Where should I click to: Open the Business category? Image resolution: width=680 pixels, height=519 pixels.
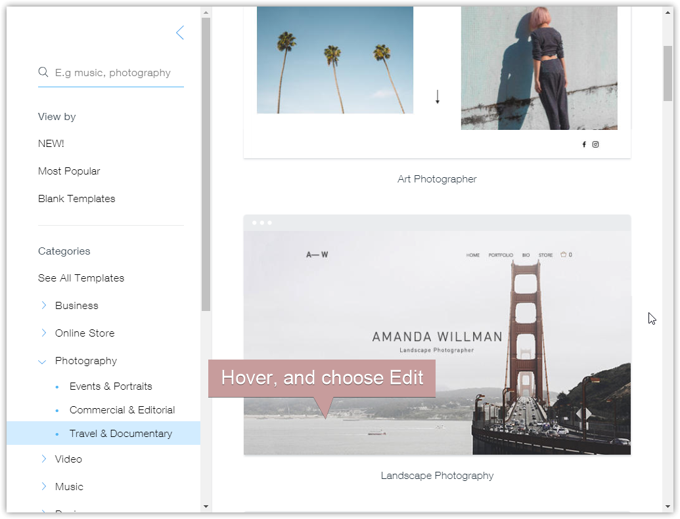(77, 305)
